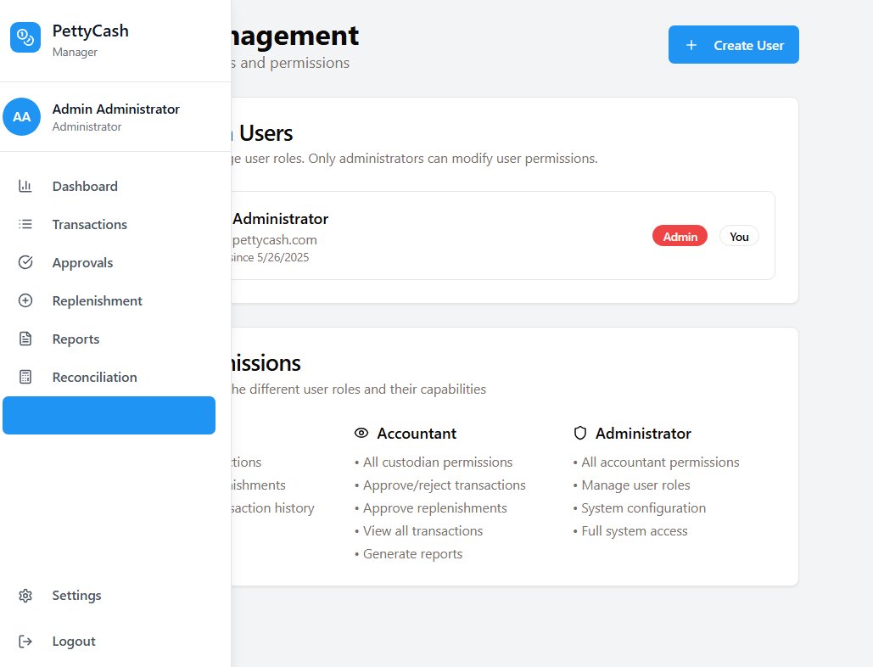Click the Admin Administrator name in sidebar

click(115, 109)
